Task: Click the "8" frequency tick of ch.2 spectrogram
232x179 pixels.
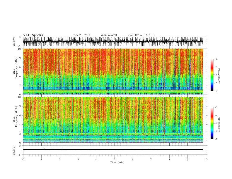Action: (x=20, y=106)
